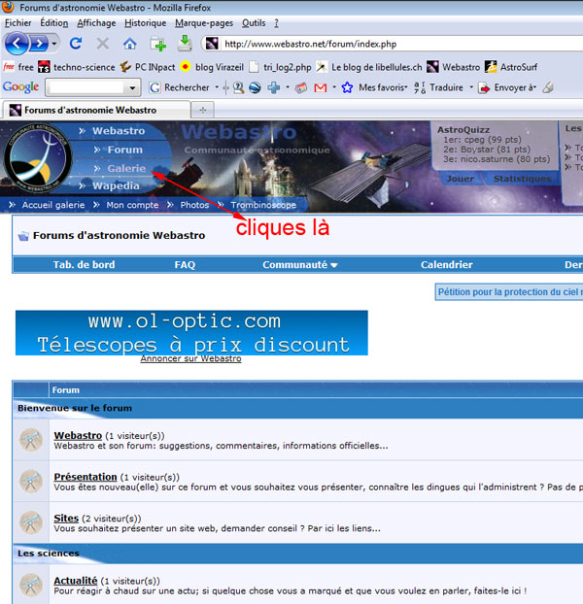Open the Webastro bookmark in bookmarks bar
This screenshot has width=583, height=604.
click(454, 67)
